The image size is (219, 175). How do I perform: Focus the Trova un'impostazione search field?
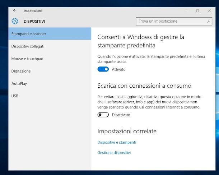[174, 21]
